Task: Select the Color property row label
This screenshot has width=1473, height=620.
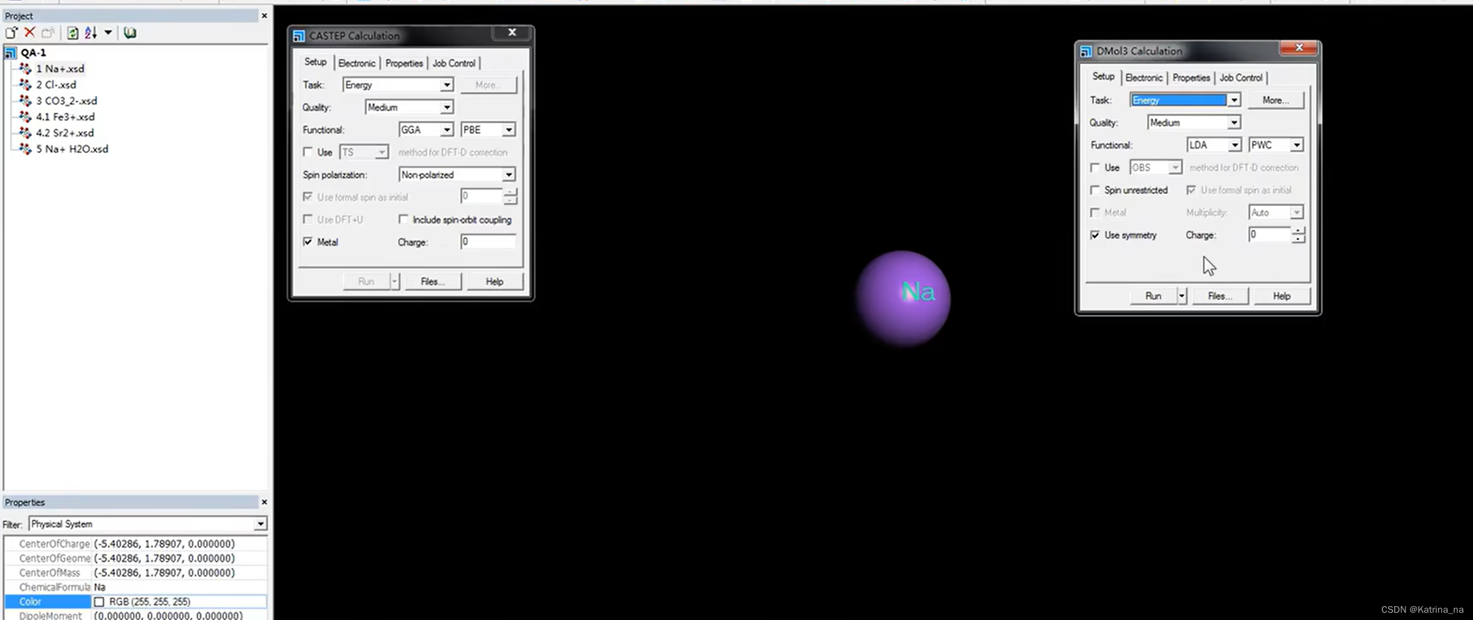Action: point(48,602)
